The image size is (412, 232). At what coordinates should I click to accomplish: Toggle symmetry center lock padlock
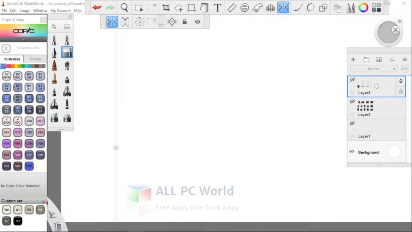(184, 22)
